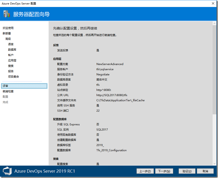Click the 2019_ database label value

pos(100,145)
